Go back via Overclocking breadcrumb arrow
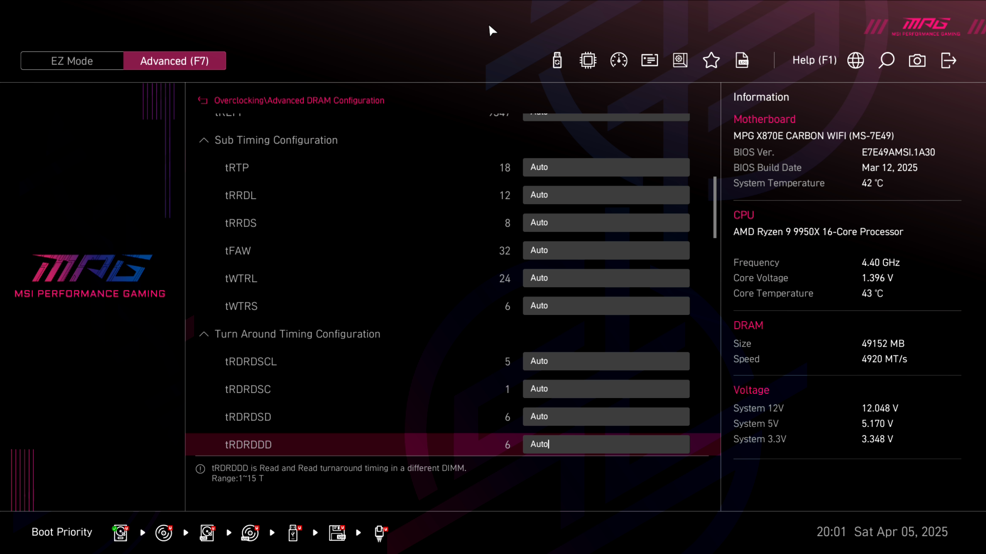This screenshot has height=554, width=986. pyautogui.click(x=203, y=101)
